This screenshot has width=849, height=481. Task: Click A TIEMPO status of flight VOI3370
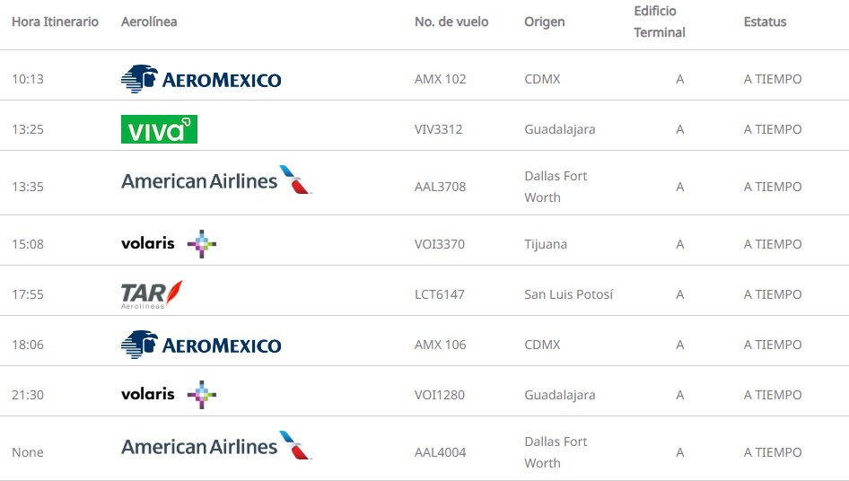773,244
